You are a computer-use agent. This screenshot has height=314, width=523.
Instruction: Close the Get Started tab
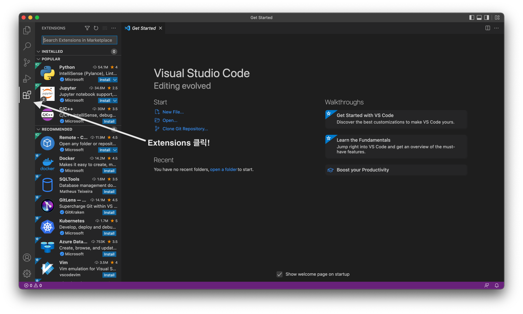click(161, 28)
